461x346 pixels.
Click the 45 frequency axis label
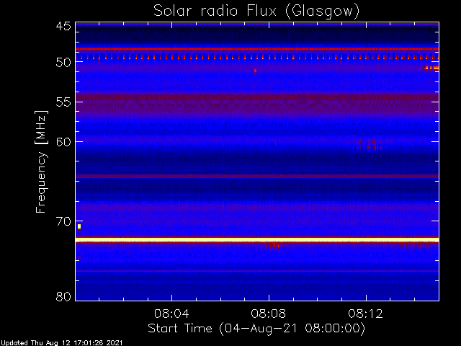pyautogui.click(x=63, y=26)
